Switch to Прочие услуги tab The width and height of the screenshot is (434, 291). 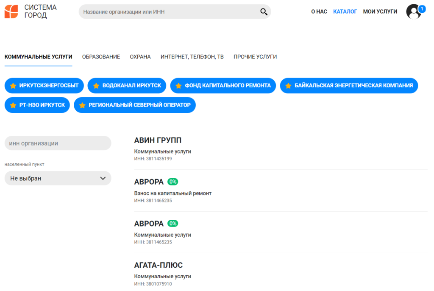pos(255,57)
